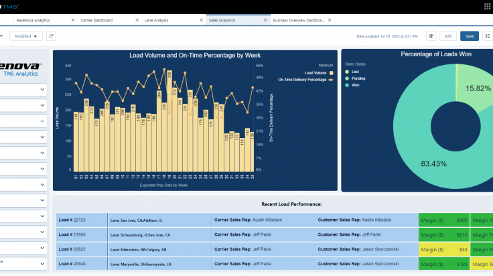Viewport: 493px width, 276px height.
Task: Enter full screen mode via expand icon
Action: coord(488,36)
